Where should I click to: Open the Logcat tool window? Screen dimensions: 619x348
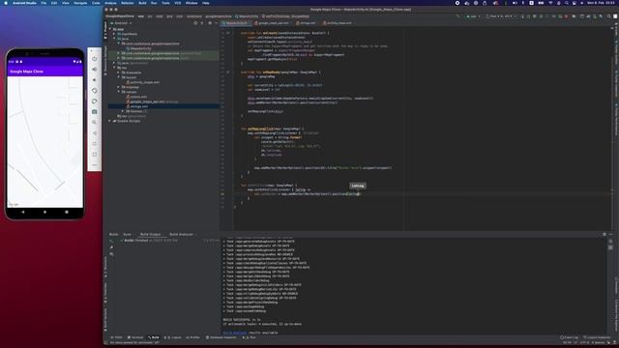pos(174,337)
